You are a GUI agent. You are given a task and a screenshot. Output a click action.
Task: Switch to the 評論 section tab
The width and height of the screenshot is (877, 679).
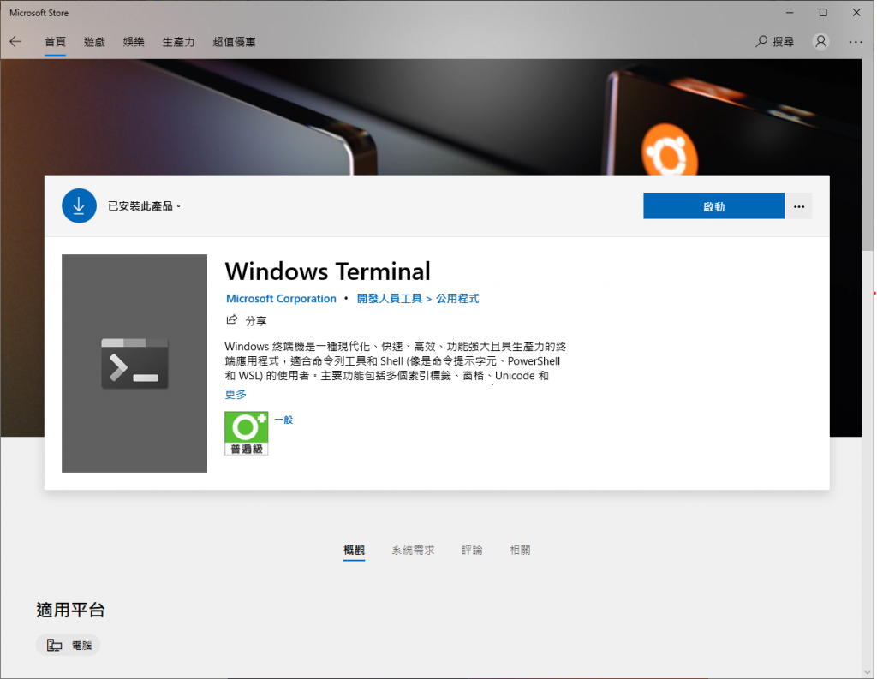[472, 550]
